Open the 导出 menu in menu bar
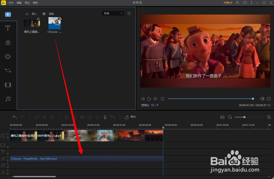Screen dimensions: 274x179 [27, 3]
